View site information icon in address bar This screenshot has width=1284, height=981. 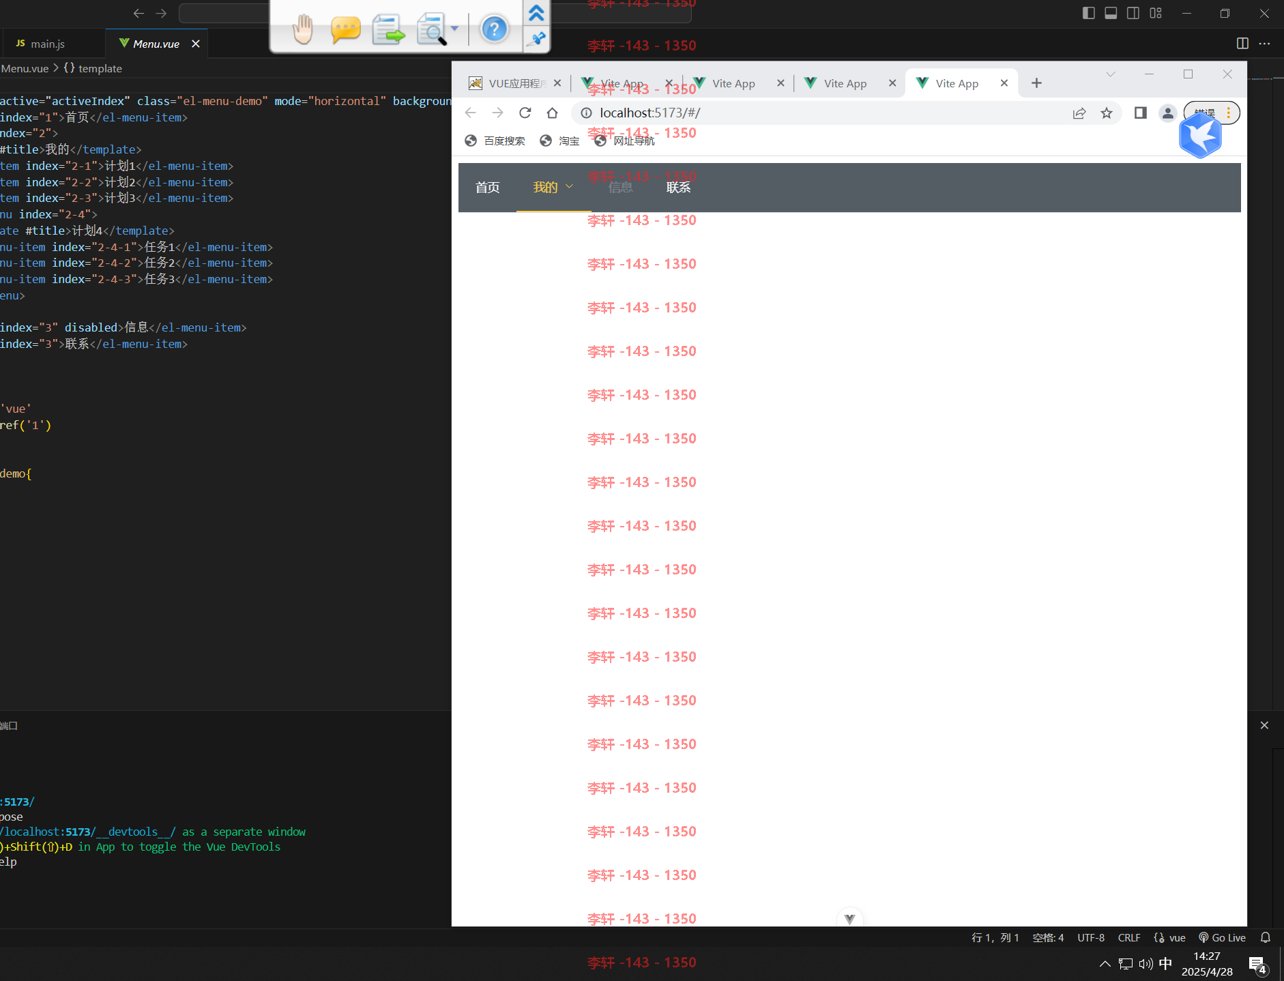tap(586, 113)
